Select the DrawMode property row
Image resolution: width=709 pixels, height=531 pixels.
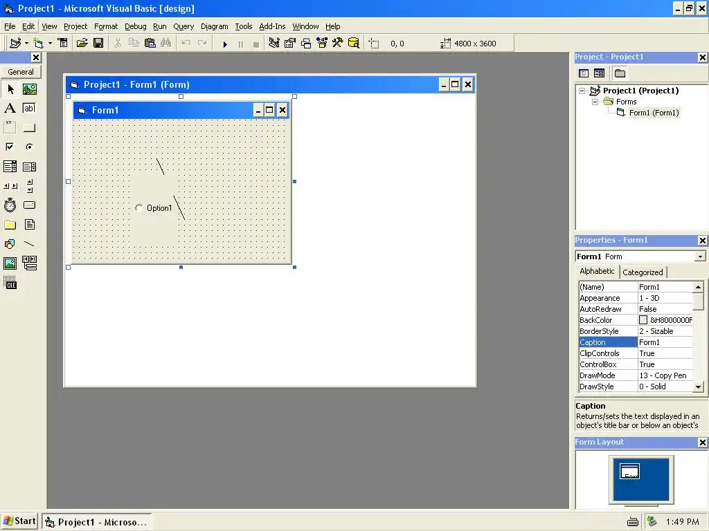[x=636, y=375]
